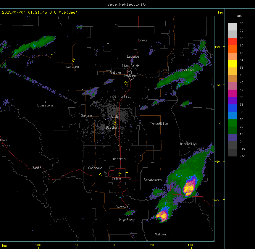This screenshot has height=249, width=255.
Task: Click the HighRiver label
Action: click(x=127, y=220)
